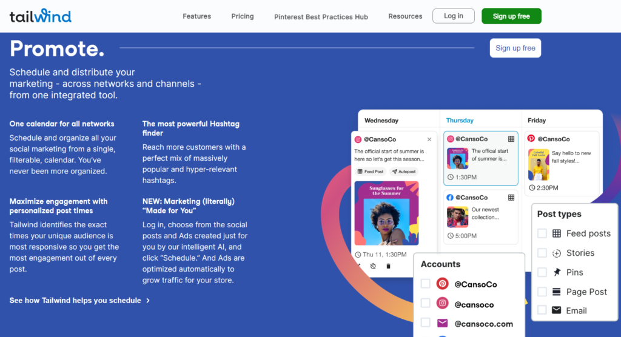The width and height of the screenshot is (621, 337).
Task: Close the Wednesday @CansoCo post card
Action: click(x=429, y=139)
